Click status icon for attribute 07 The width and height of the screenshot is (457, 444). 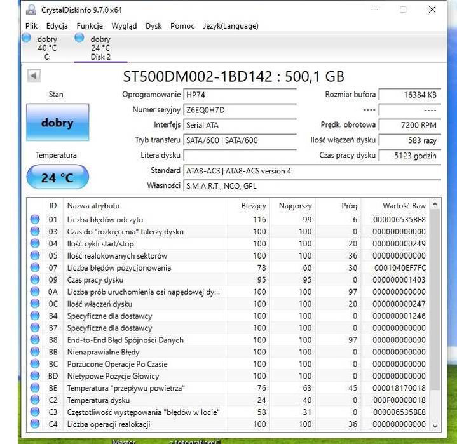tap(35, 267)
